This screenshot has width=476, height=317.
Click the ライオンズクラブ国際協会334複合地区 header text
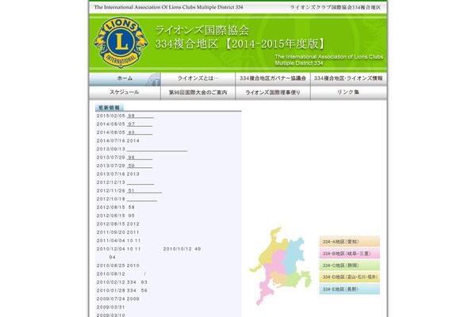pos(335,7)
